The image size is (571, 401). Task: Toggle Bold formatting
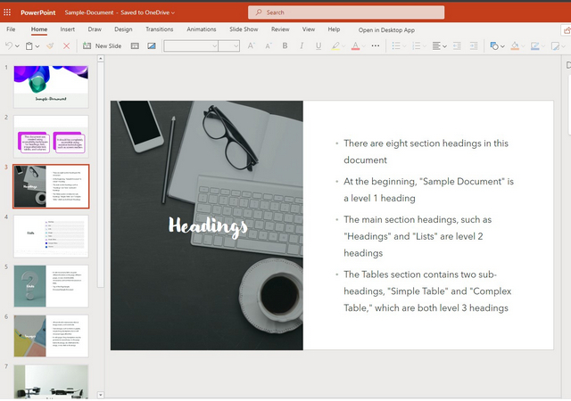(x=285, y=45)
